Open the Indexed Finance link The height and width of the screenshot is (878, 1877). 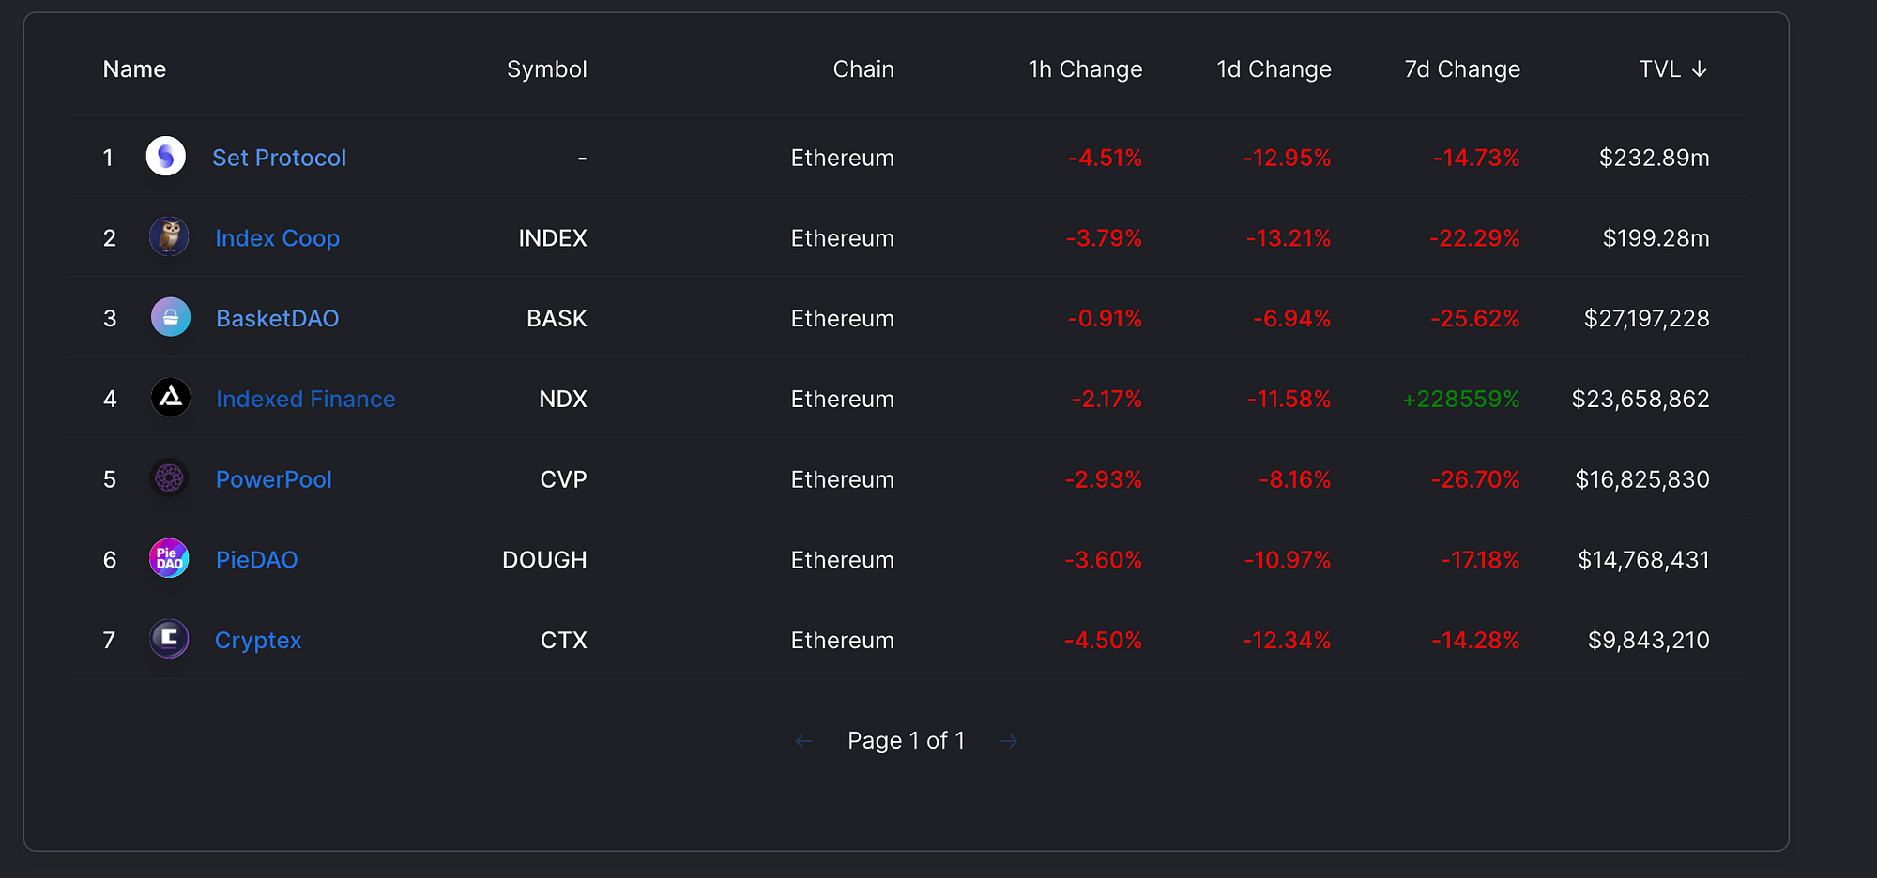click(x=305, y=399)
